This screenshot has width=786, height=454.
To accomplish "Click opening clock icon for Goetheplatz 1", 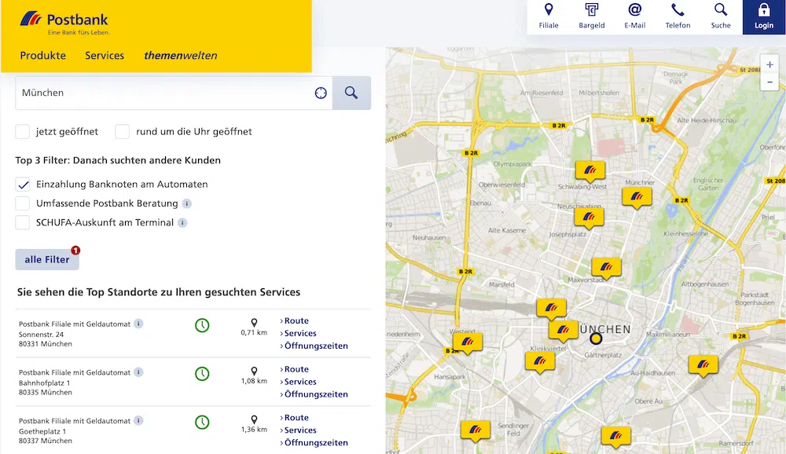I will [x=202, y=422].
